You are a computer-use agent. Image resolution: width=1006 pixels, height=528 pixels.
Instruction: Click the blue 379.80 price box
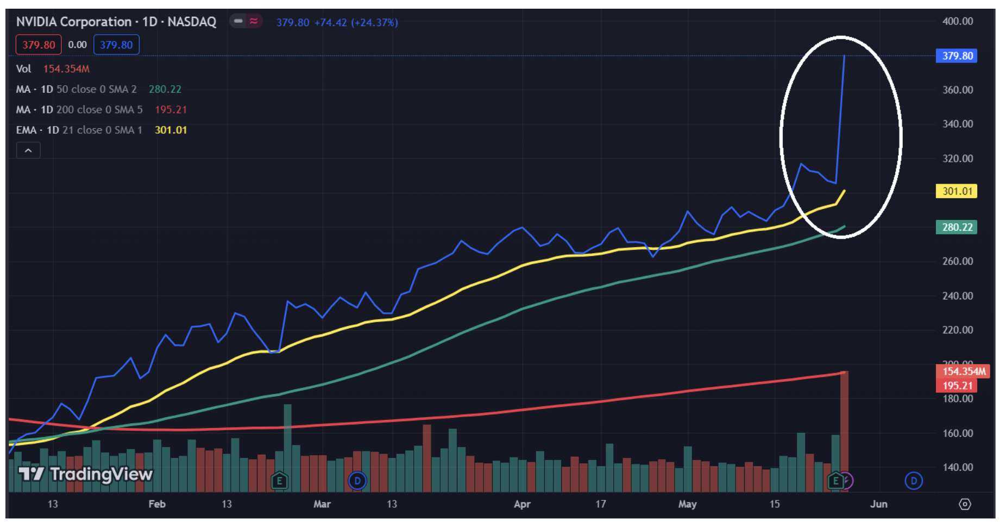(116, 45)
